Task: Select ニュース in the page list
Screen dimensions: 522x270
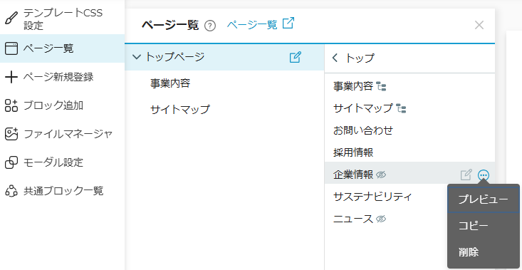Action: [x=353, y=219]
